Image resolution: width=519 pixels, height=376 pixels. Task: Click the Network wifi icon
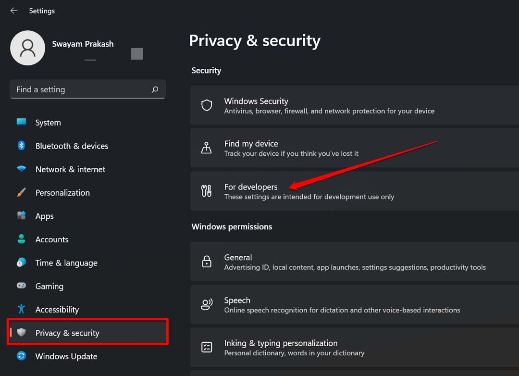[22, 169]
